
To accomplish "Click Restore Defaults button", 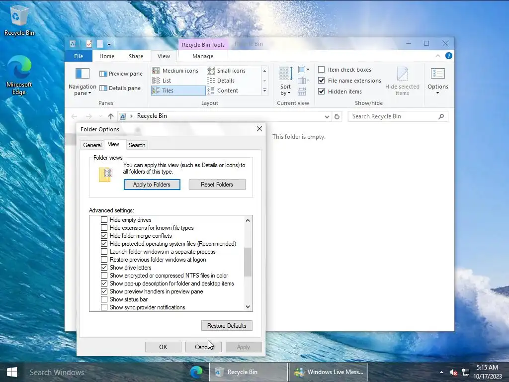I will point(227,325).
